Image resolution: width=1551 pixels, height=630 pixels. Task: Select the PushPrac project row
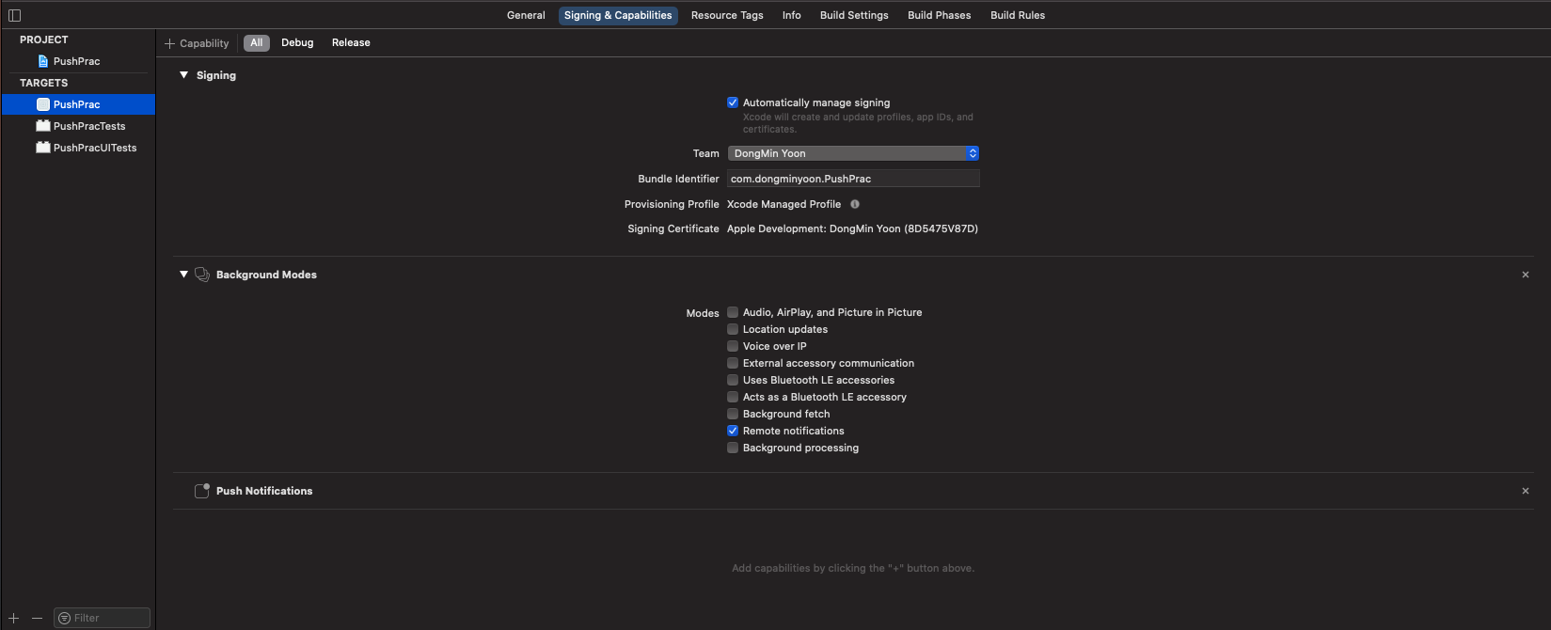tap(78, 61)
